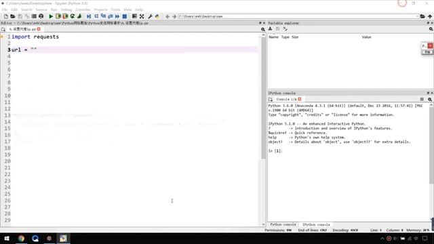Open the Projects menu
The image size is (434, 244).
(100, 9)
